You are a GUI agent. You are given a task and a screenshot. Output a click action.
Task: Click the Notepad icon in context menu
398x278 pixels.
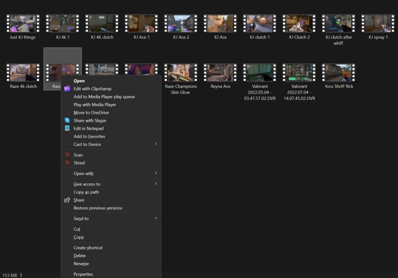(67, 129)
